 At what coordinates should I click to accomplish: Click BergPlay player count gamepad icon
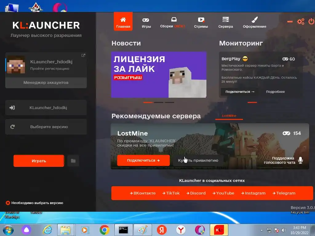pos(285,59)
